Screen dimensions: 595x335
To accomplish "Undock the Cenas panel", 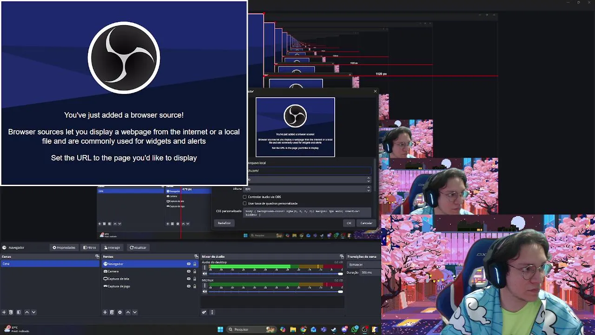I will tap(97, 256).
